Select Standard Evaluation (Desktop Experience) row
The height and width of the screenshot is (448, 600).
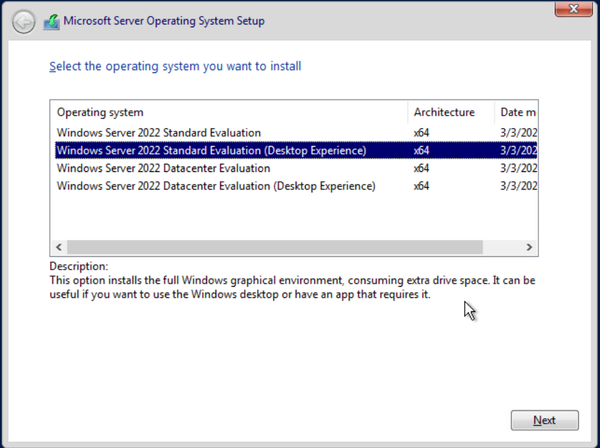pos(296,151)
